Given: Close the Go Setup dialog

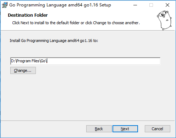Looking at the screenshot, I should (x=167, y=5).
